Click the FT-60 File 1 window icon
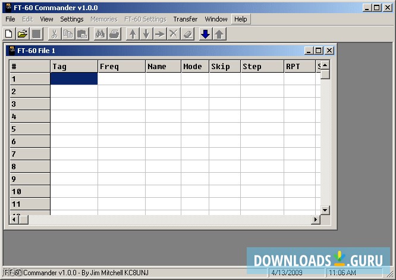The image size is (396, 280). click(x=12, y=50)
